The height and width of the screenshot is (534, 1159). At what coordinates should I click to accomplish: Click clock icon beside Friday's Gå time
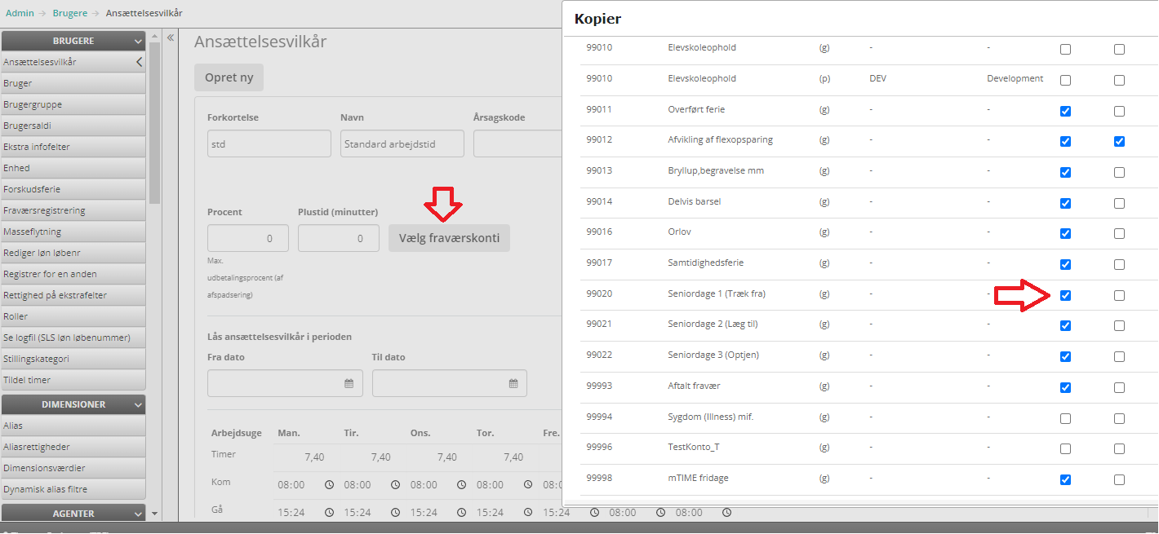click(594, 513)
